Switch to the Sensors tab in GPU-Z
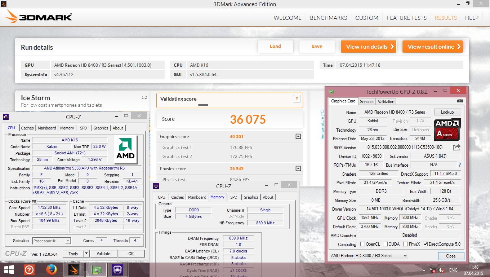Screen dimensions: 490x277 pos(367,102)
